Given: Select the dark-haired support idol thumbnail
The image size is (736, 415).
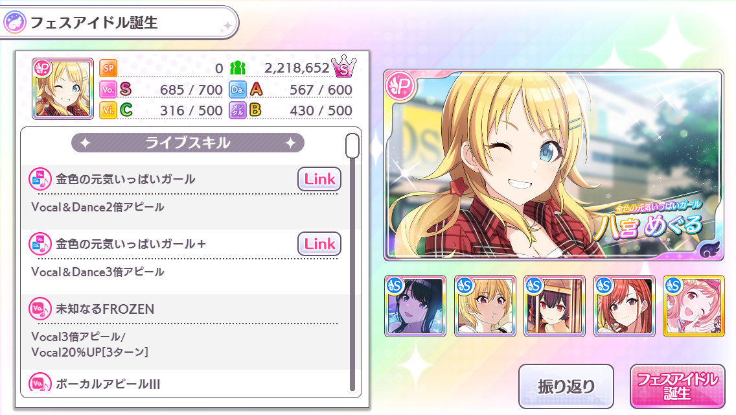Looking at the screenshot, I should pos(415,306).
